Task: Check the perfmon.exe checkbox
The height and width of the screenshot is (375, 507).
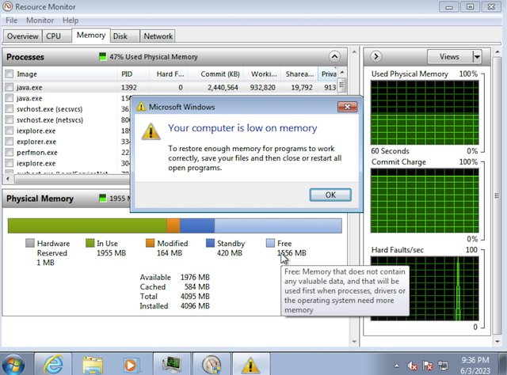Action: tap(9, 152)
